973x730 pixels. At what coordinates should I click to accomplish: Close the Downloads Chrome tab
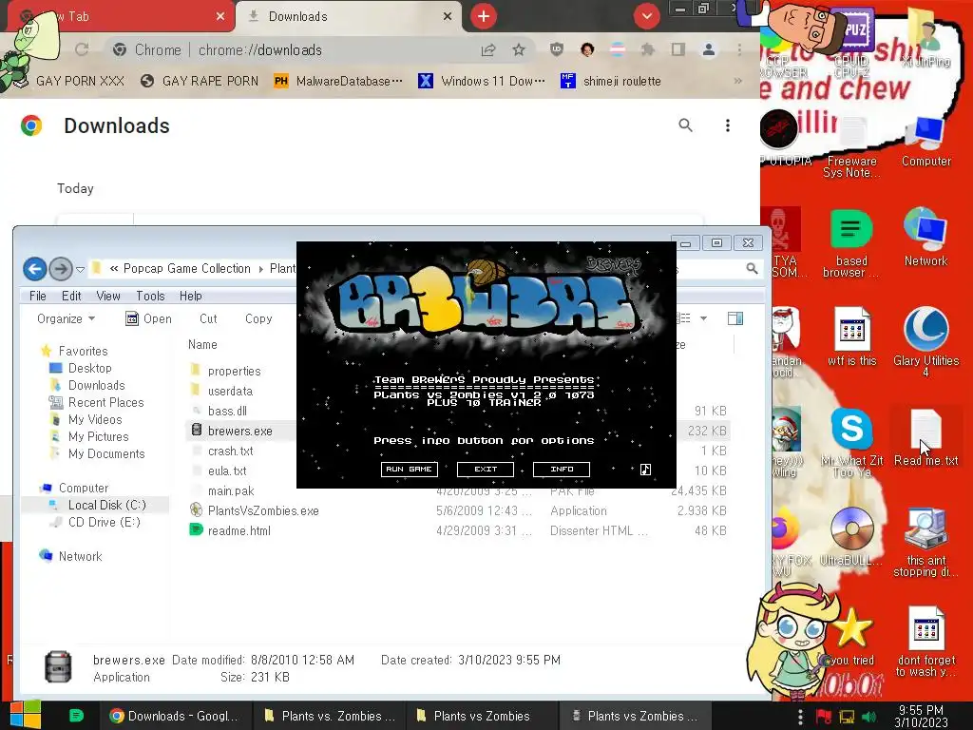pos(448,17)
